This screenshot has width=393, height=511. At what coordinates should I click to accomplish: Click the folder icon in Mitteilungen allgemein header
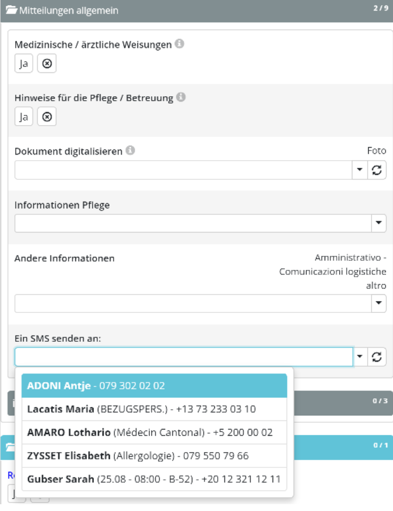pyautogui.click(x=11, y=11)
